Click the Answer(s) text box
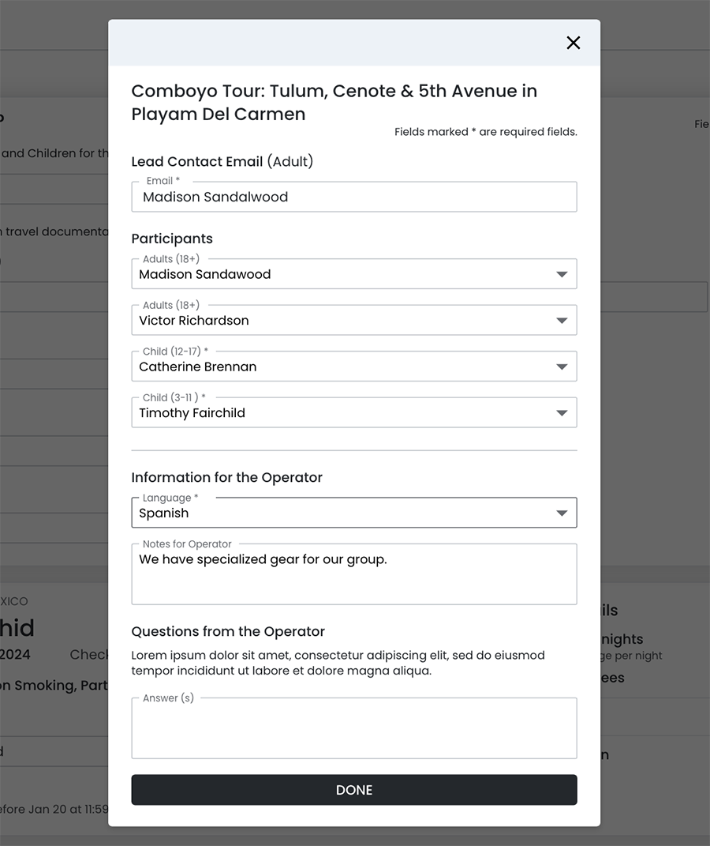This screenshot has width=710, height=846. pos(353,729)
